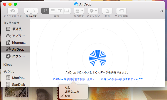Viewport: 167px width, 100px height.
Task: Select SanDisk device in sidebar
Action: tap(16, 85)
